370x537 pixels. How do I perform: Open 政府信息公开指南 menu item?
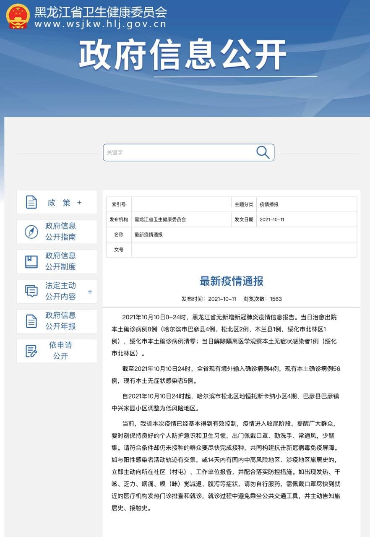57,232
